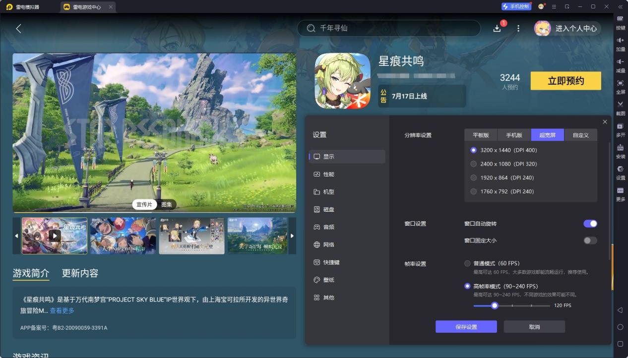The height and width of the screenshot is (358, 628).
Task: Open 机型 settings category
Action: [347, 192]
